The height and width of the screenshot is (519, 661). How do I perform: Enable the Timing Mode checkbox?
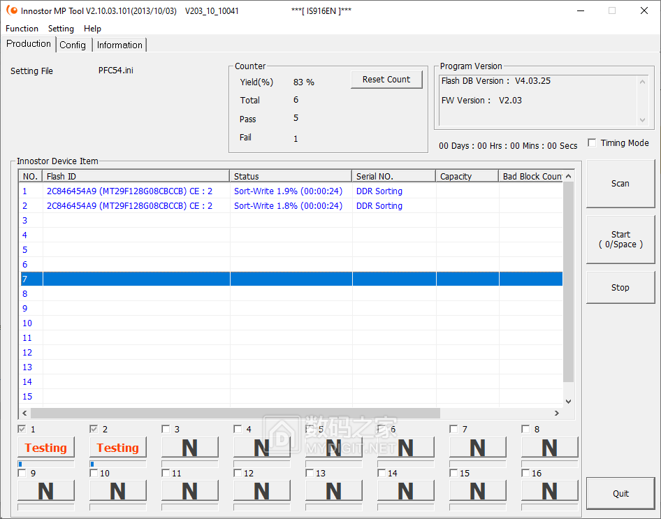point(593,143)
